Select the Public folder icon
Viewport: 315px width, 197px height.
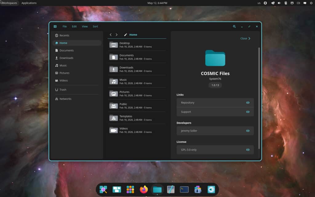tap(114, 106)
